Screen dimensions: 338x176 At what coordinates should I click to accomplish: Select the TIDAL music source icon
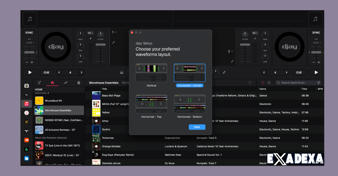26,131
